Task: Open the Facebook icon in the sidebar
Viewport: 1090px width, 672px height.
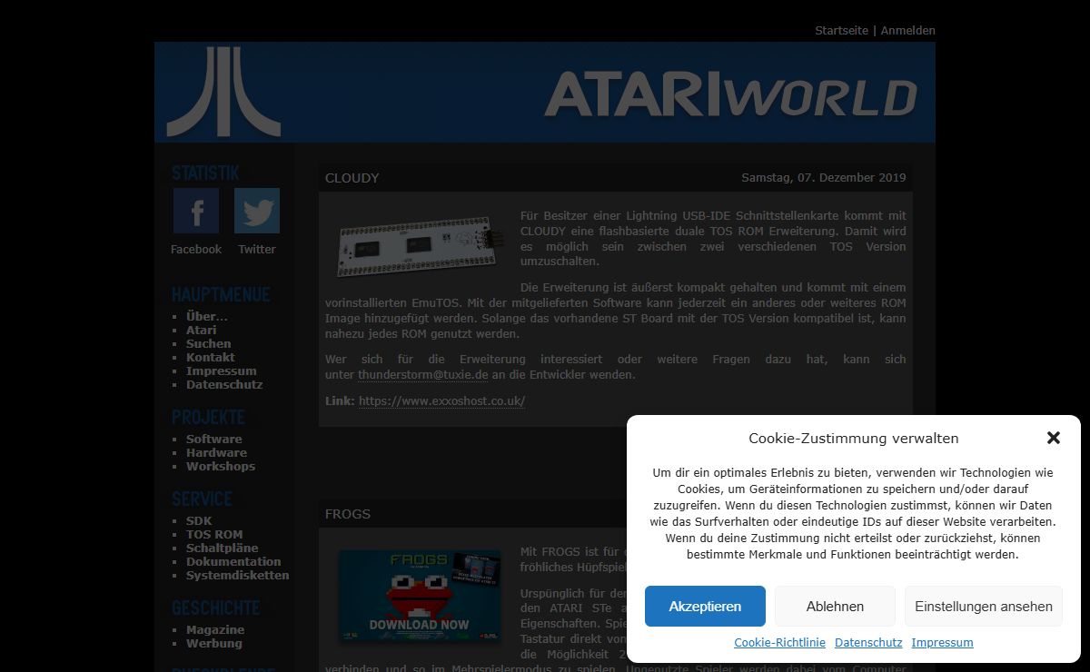Action: pyautogui.click(x=196, y=211)
